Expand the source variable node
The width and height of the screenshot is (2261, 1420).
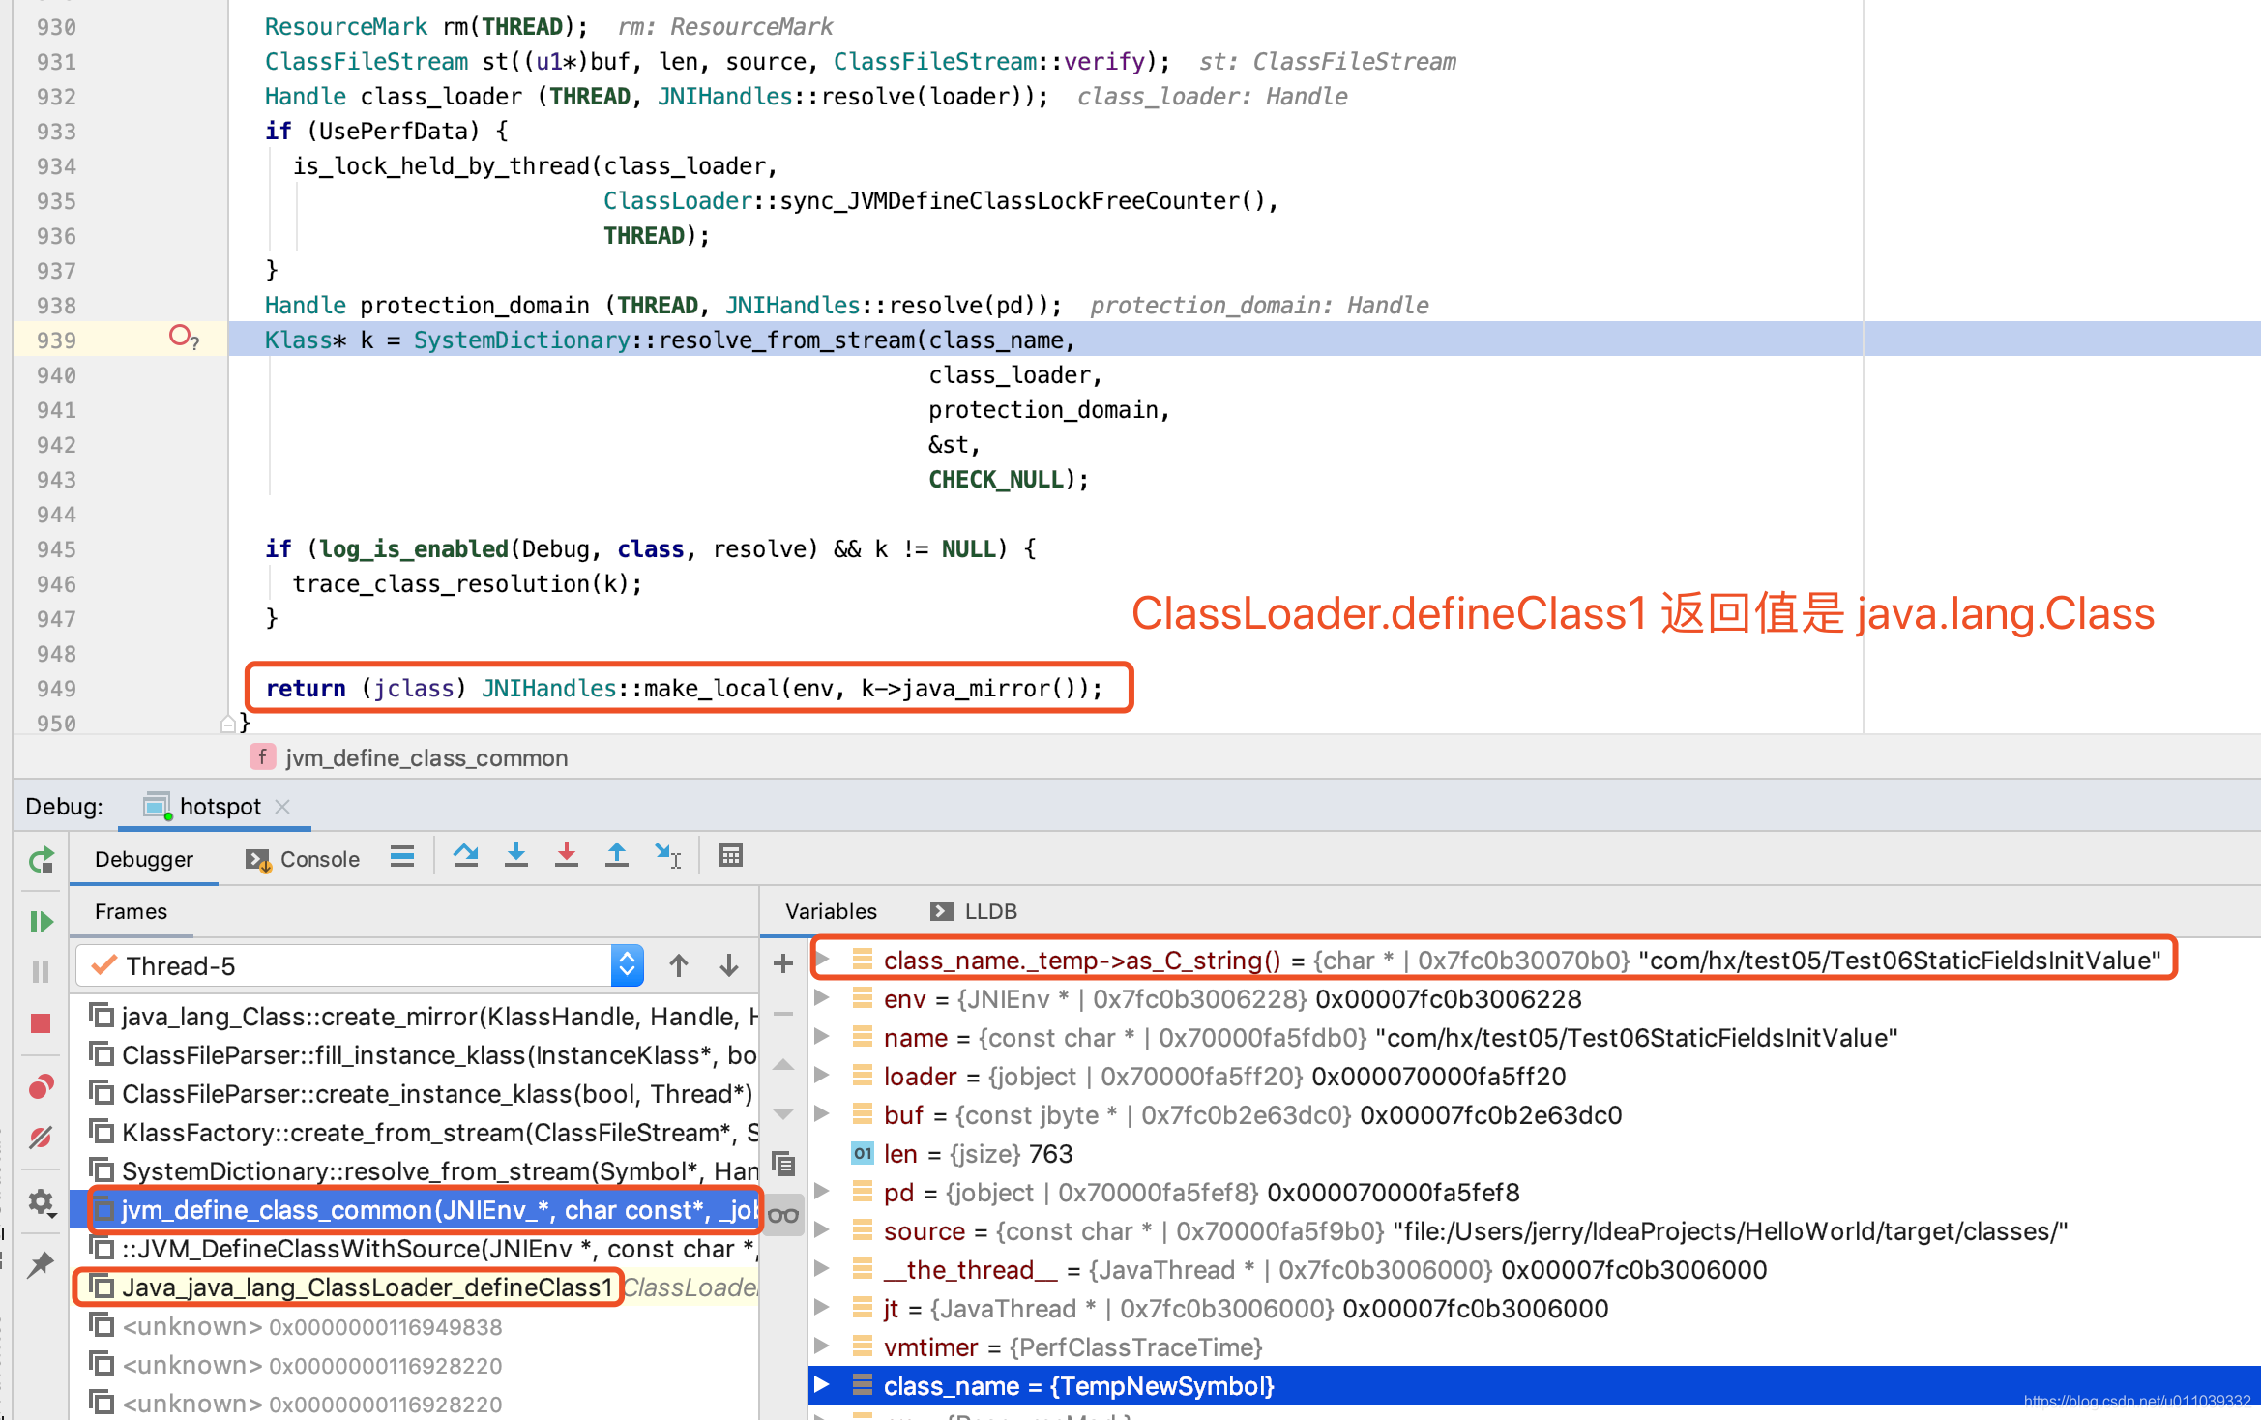tap(822, 1230)
